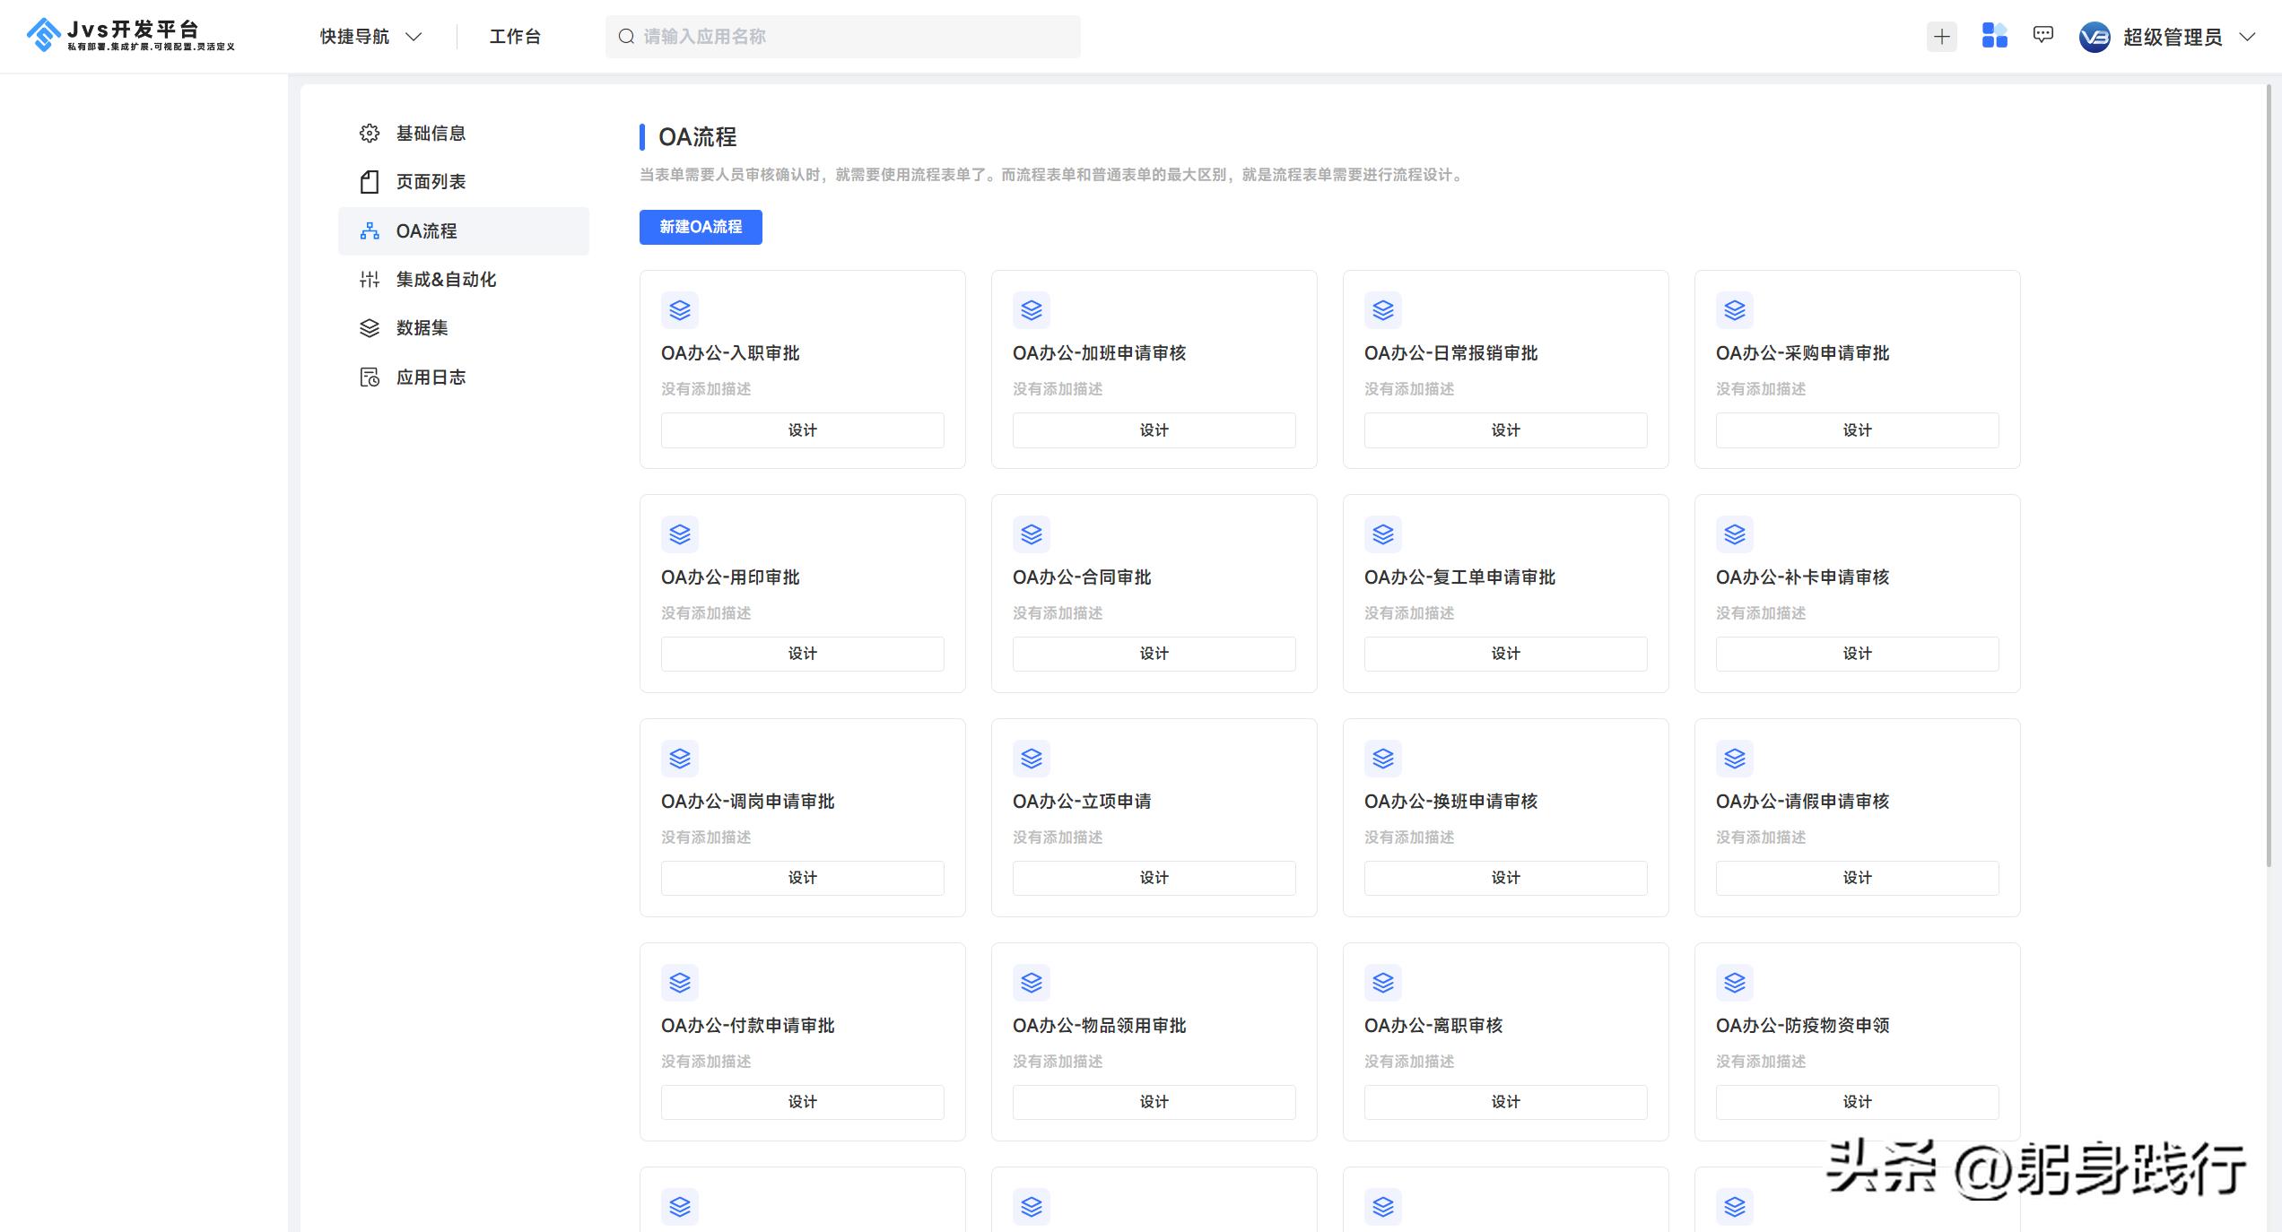Click the 页面列表 page icon
2282x1232 pixels.
point(370,182)
